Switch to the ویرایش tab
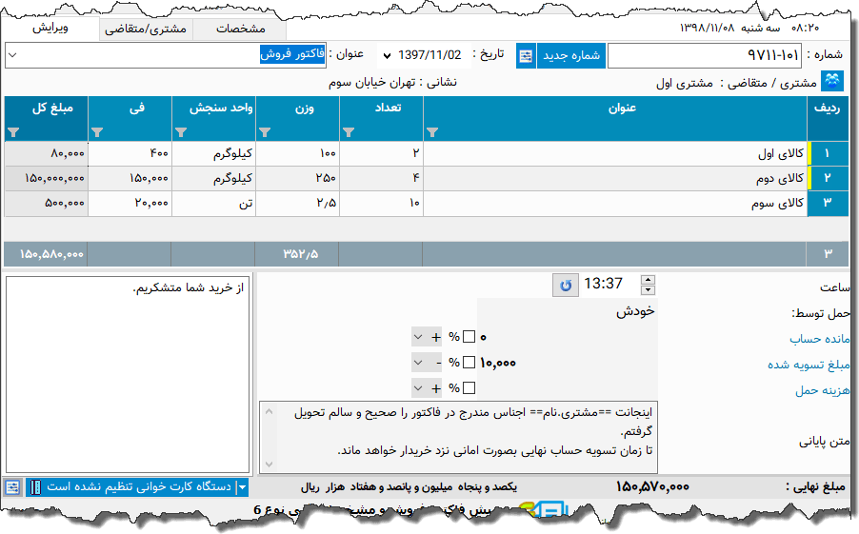Image resolution: width=859 pixels, height=534 pixels. 50,28
